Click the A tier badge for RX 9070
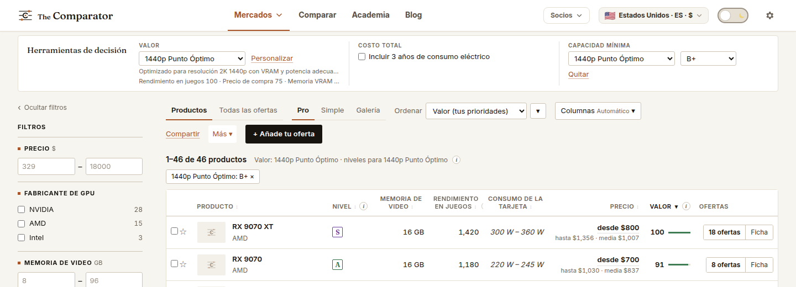796x287 pixels. pos(337,265)
